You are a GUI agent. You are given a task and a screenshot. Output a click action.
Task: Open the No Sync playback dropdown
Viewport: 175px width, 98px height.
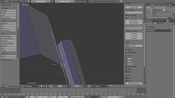pos(92,97)
